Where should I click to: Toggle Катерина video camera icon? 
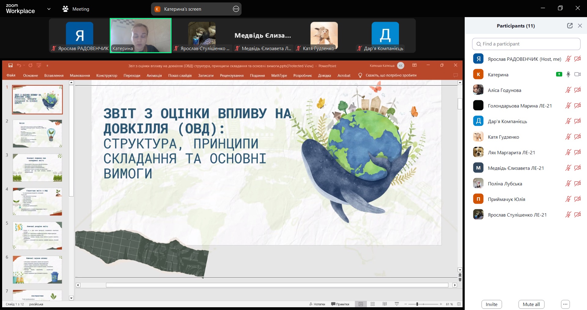click(x=578, y=74)
